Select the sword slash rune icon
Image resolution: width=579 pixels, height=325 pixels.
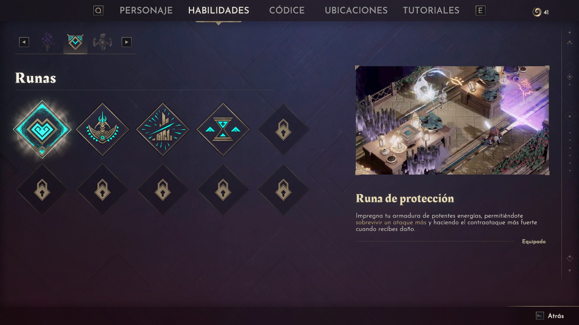coord(163,129)
